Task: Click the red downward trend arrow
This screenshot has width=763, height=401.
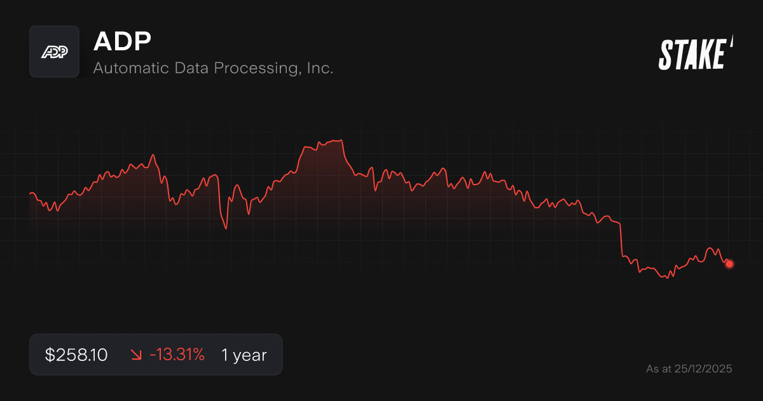Action: (136, 355)
